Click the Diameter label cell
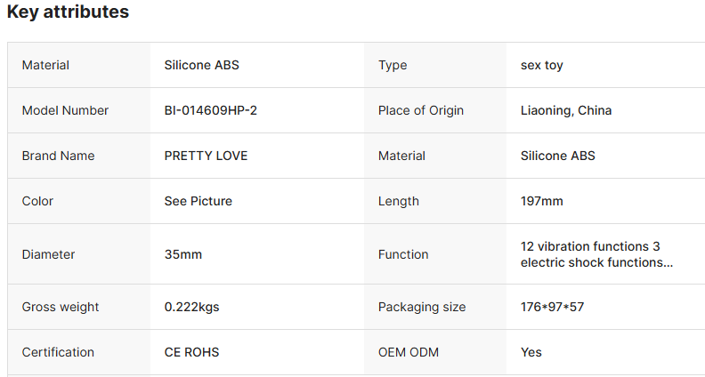This screenshot has height=377, width=705. (48, 254)
